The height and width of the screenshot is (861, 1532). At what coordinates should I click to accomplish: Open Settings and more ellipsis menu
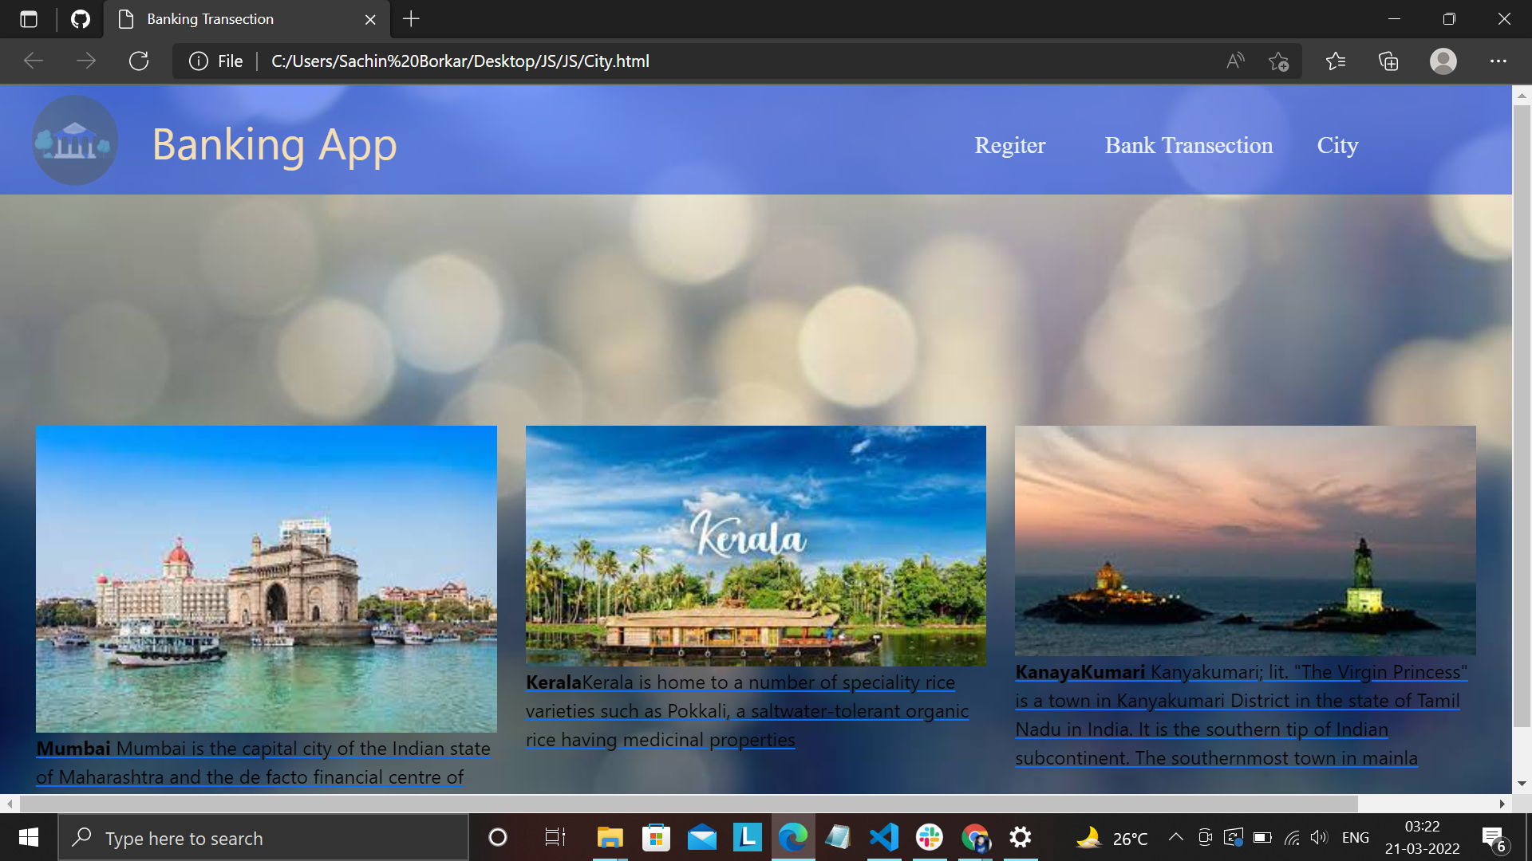1498,61
